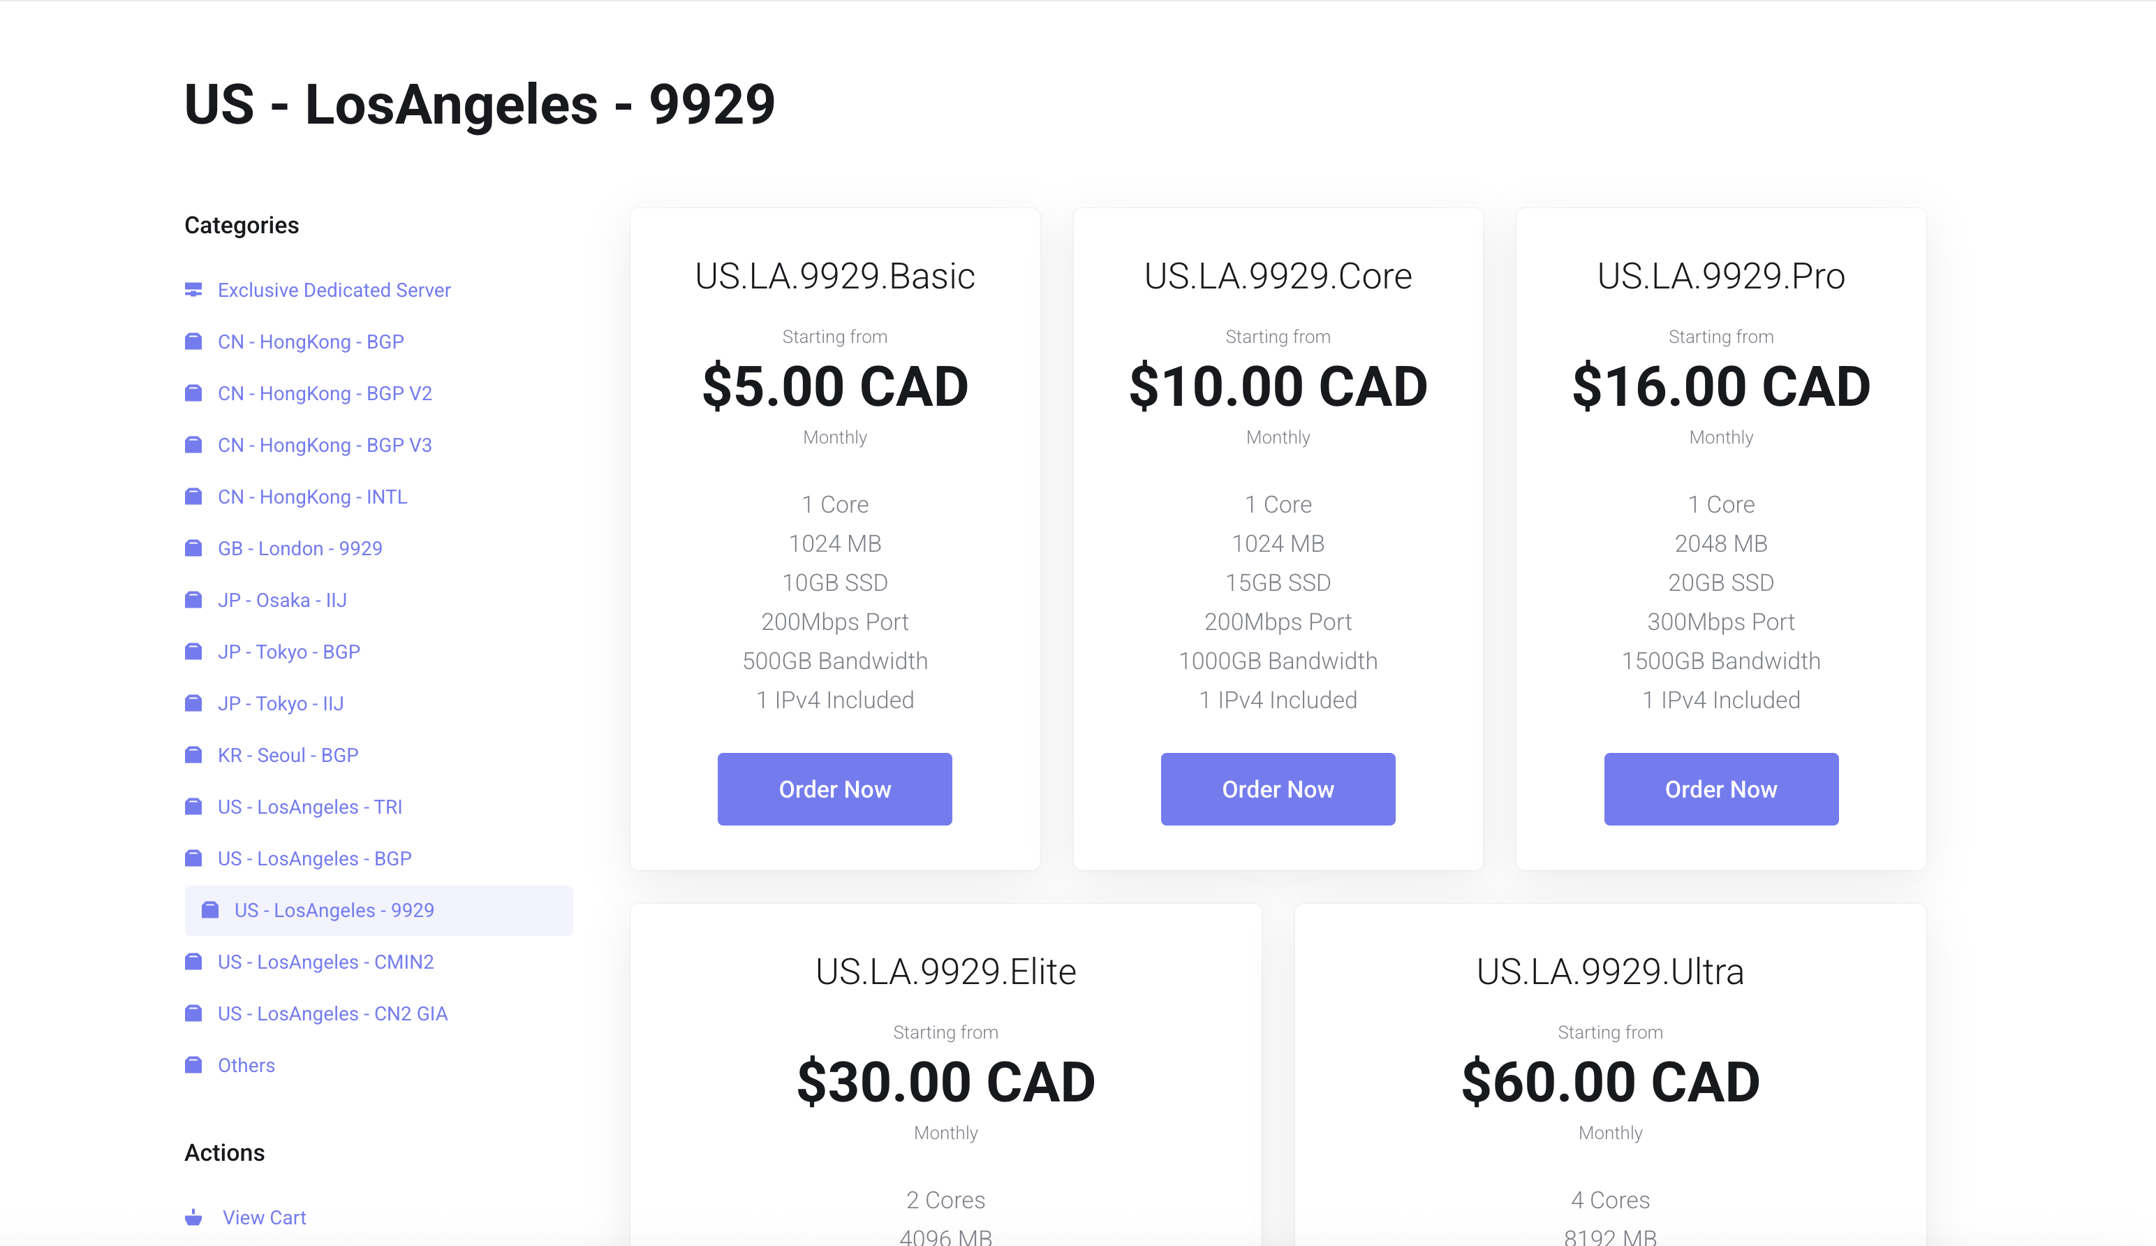
Task: Click the box icon next to JP - Osaka - IIJ
Action: (x=193, y=600)
